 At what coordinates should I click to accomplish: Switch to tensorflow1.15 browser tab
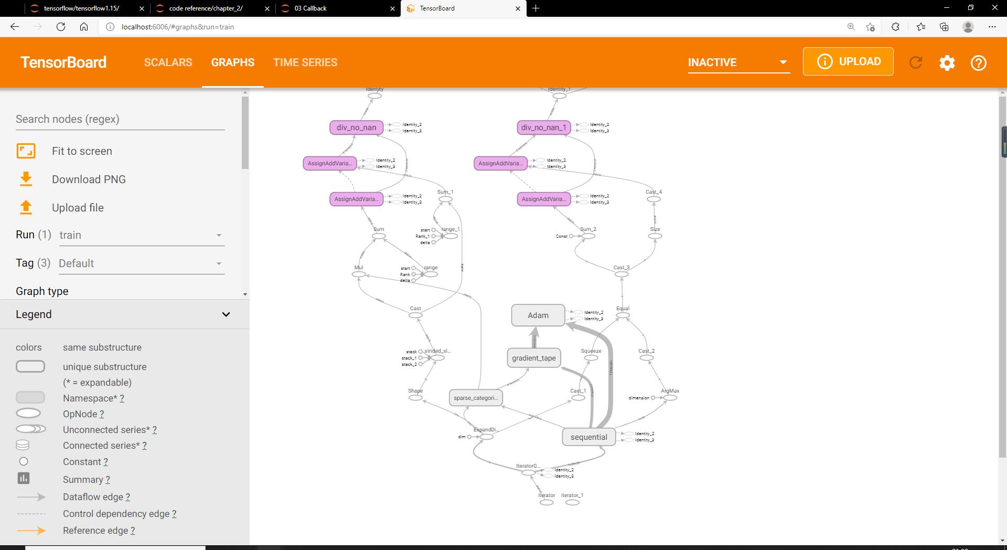(x=81, y=8)
